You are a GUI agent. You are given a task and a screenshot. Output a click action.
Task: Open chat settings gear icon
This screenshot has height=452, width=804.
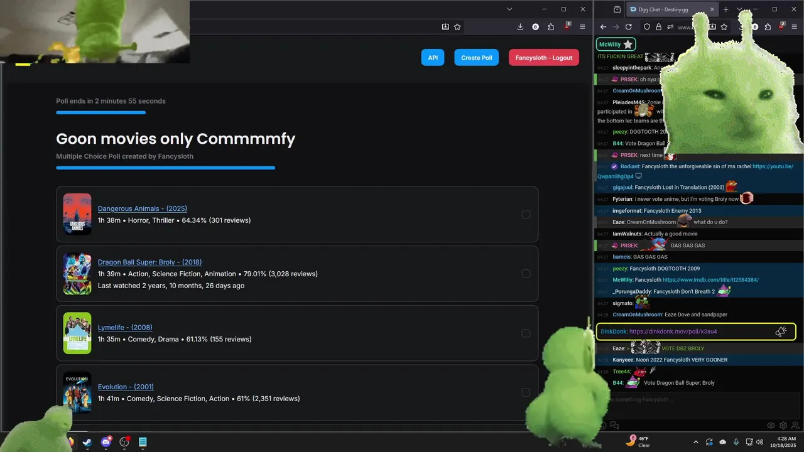point(783,426)
